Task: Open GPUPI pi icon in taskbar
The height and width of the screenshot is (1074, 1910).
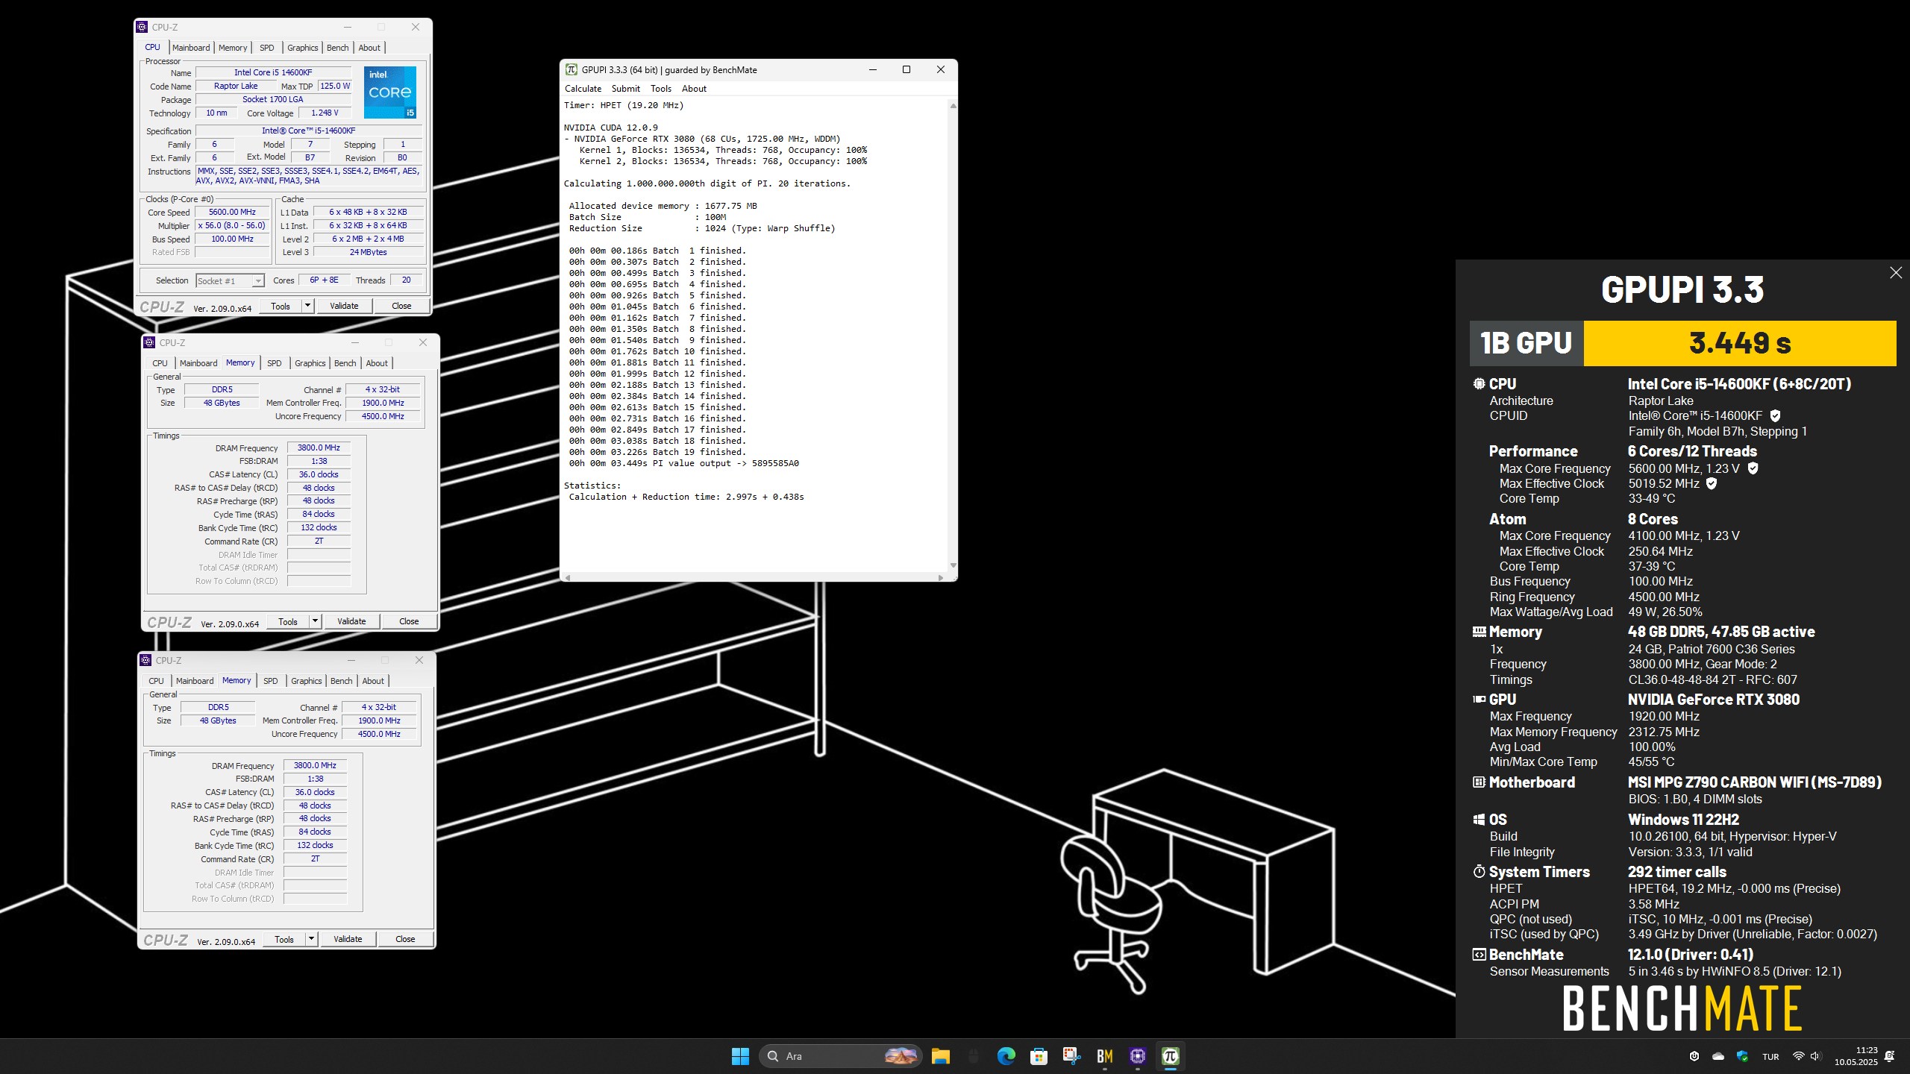Action: [1170, 1056]
